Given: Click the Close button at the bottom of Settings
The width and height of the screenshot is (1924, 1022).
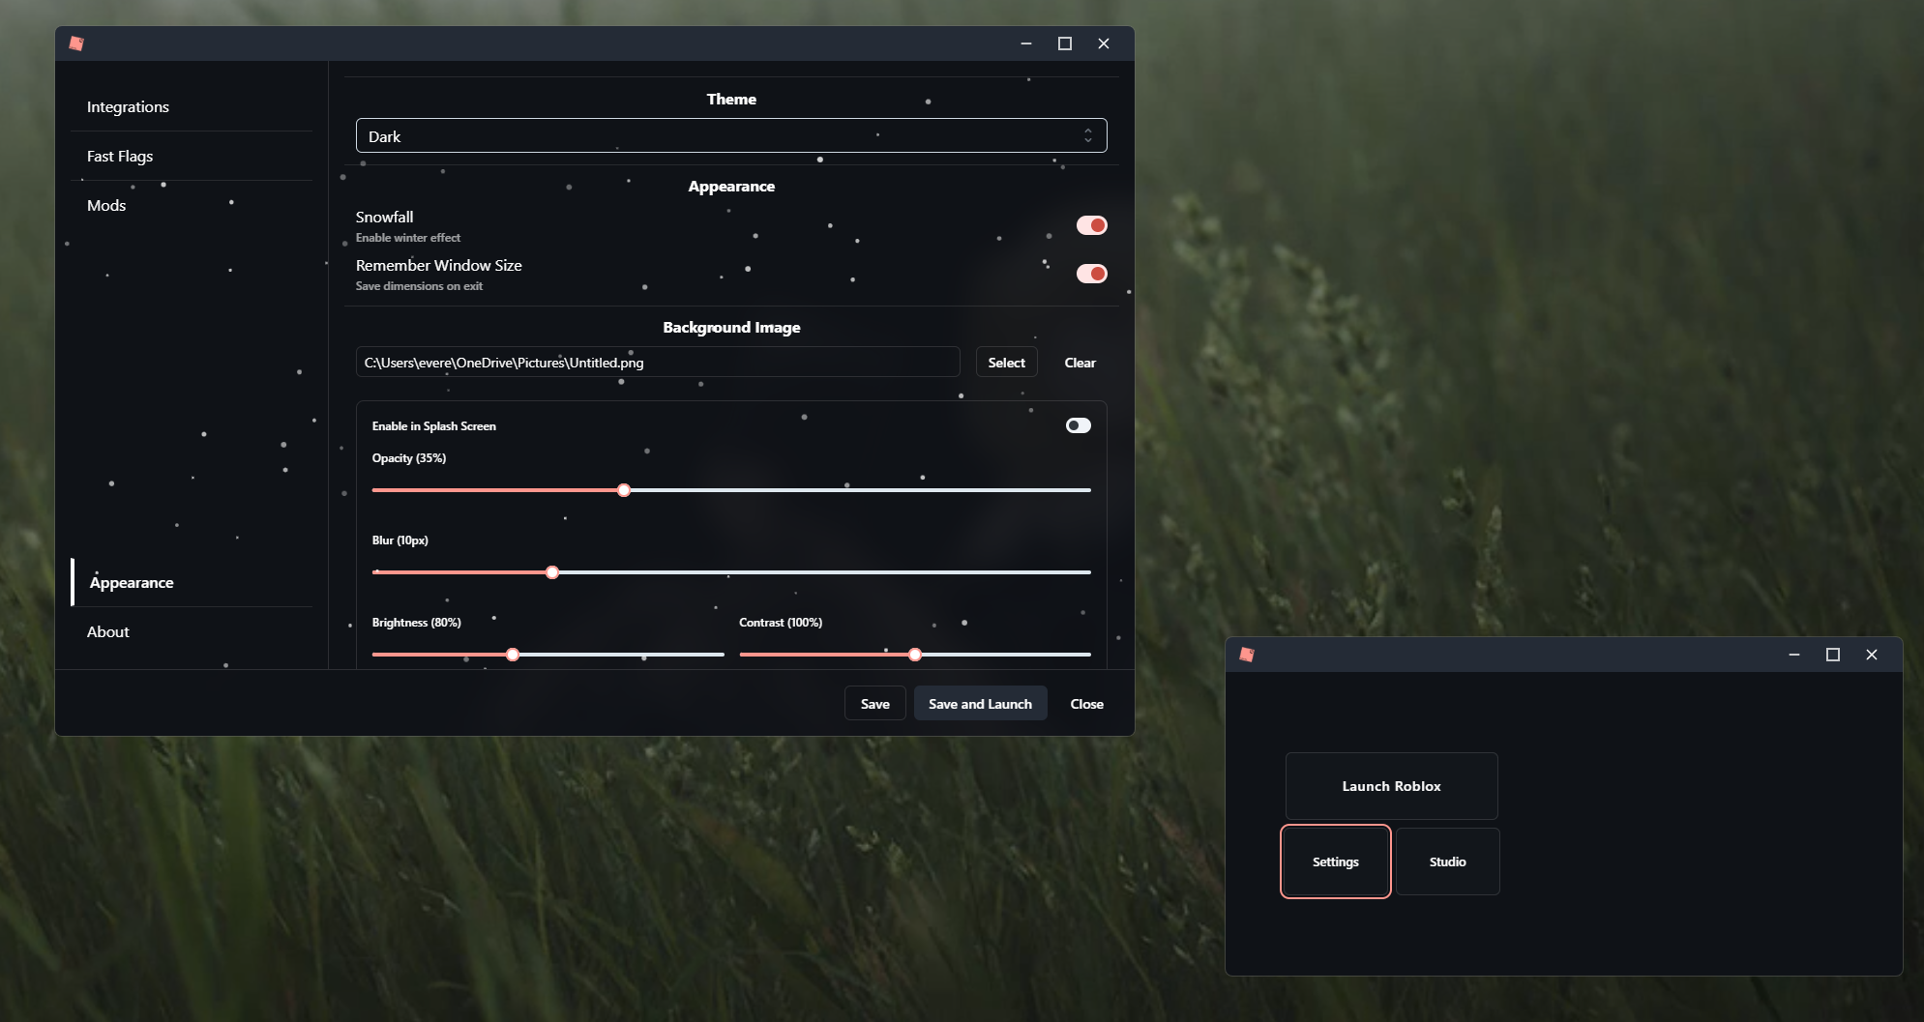Looking at the screenshot, I should pyautogui.click(x=1087, y=704).
